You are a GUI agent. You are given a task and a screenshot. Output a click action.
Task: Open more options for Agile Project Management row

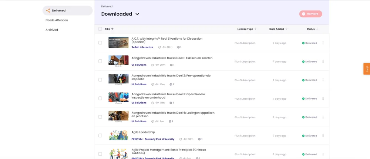[323, 154]
